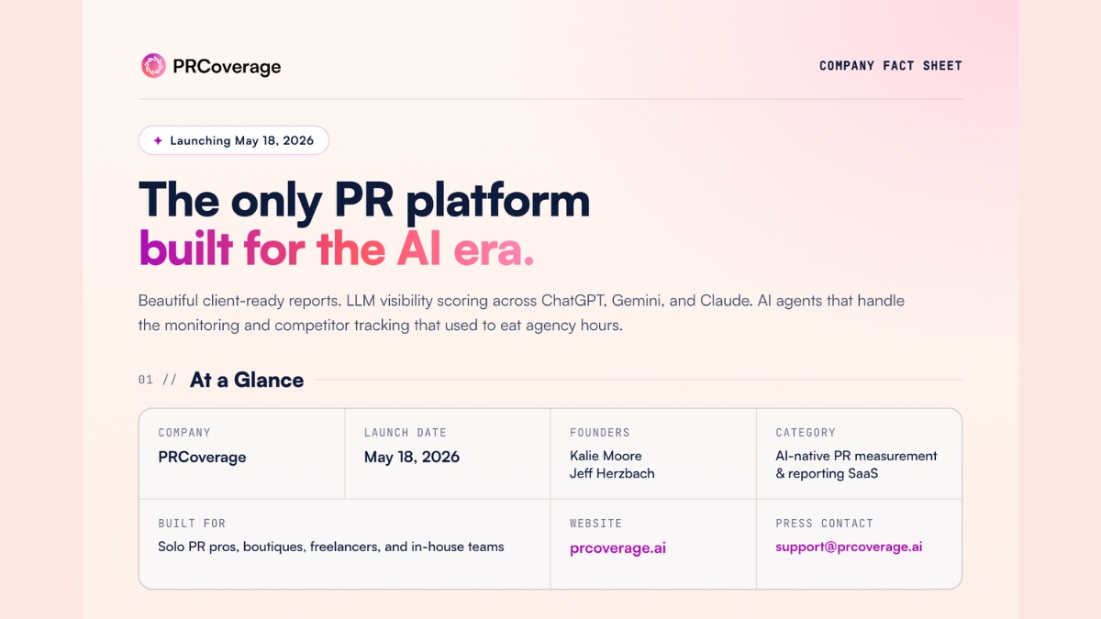Screen dimensions: 1101x619
Task: Click the company value 'PRCoverage' in the table
Action: coord(202,457)
